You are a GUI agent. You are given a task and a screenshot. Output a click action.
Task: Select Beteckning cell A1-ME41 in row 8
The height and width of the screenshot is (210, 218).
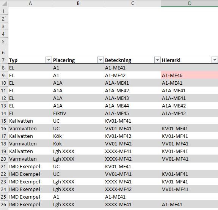(x=132, y=68)
